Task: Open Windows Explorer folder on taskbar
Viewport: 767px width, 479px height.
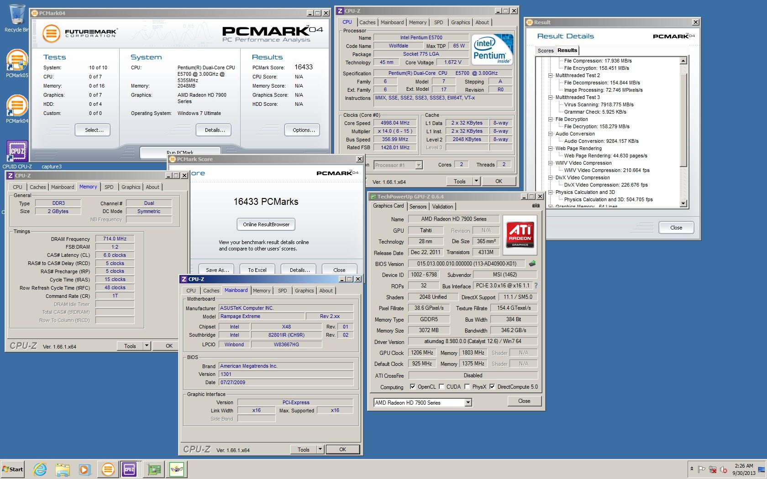Action: (x=62, y=469)
